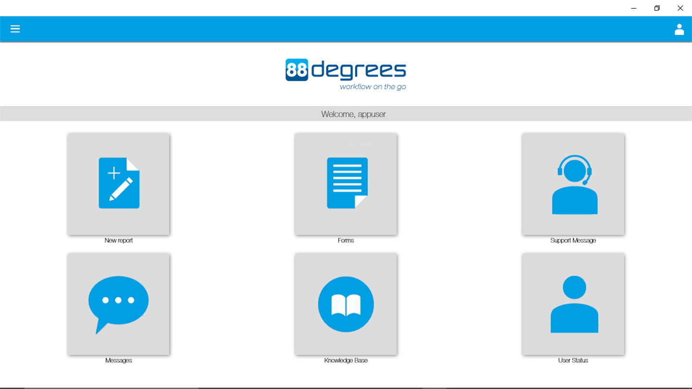Click the "Support Message" caption text

click(x=573, y=241)
